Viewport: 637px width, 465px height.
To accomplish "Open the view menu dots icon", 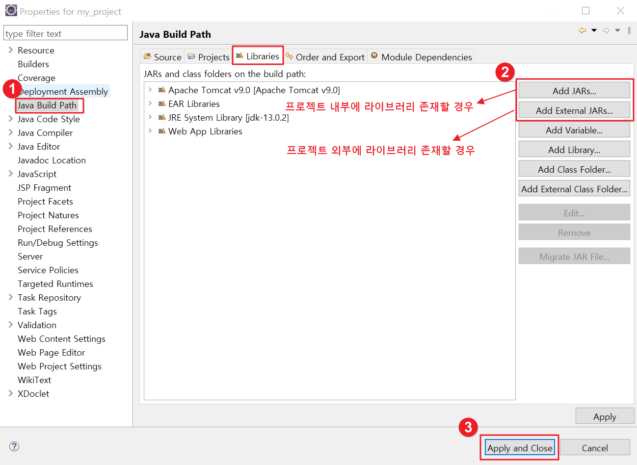I will tap(629, 30).
